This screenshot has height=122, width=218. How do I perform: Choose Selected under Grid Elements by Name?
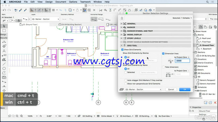click(126, 72)
